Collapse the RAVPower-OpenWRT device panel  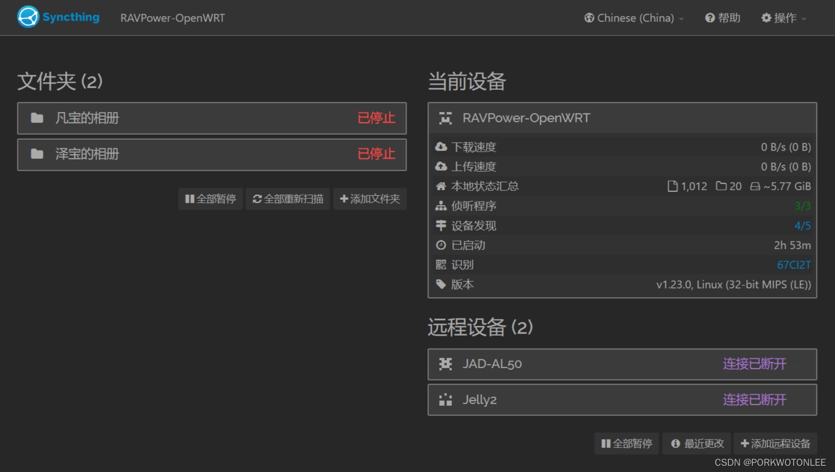pos(622,118)
